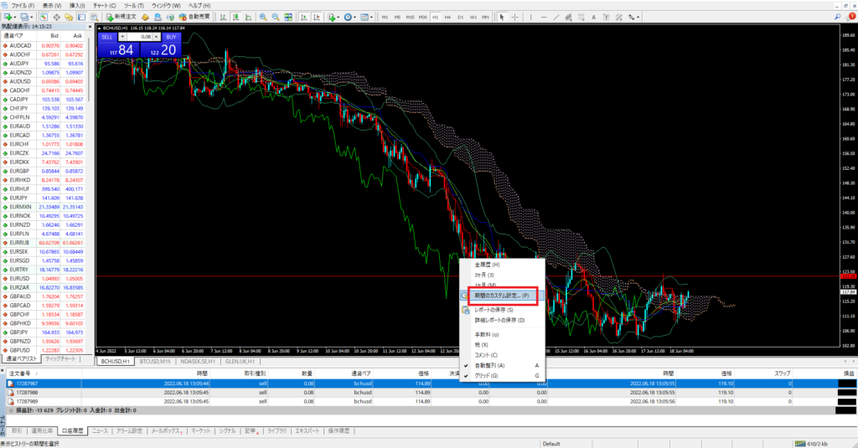Select the line chart type icon
This screenshot has width=858, height=448.
(248, 17)
